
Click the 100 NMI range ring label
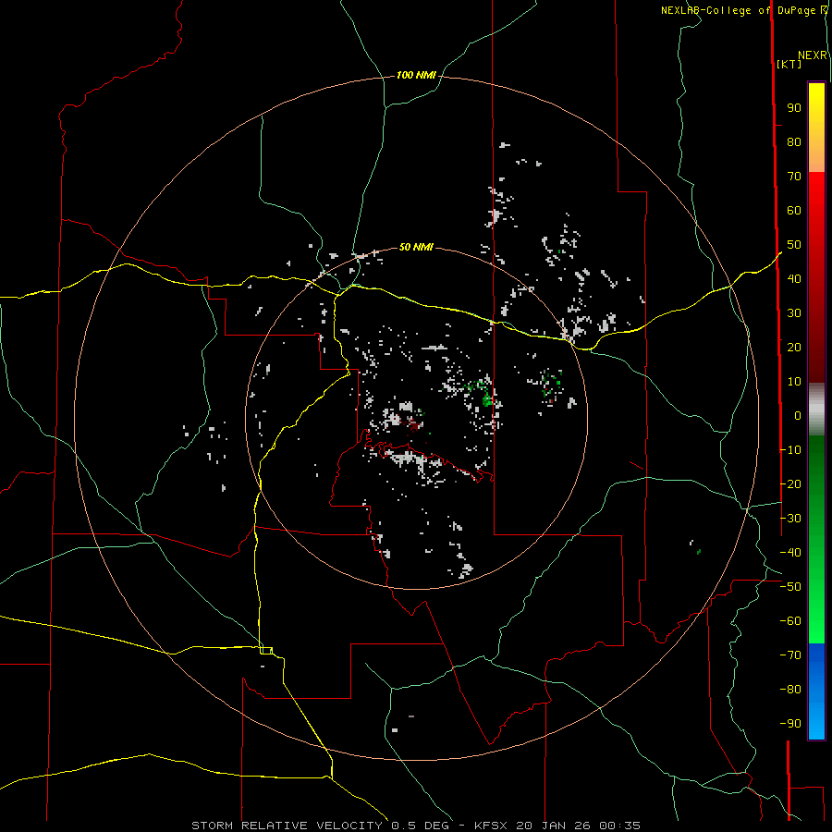pyautogui.click(x=416, y=76)
